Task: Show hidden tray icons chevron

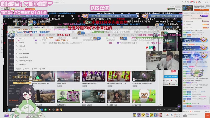Action: [155, 110]
